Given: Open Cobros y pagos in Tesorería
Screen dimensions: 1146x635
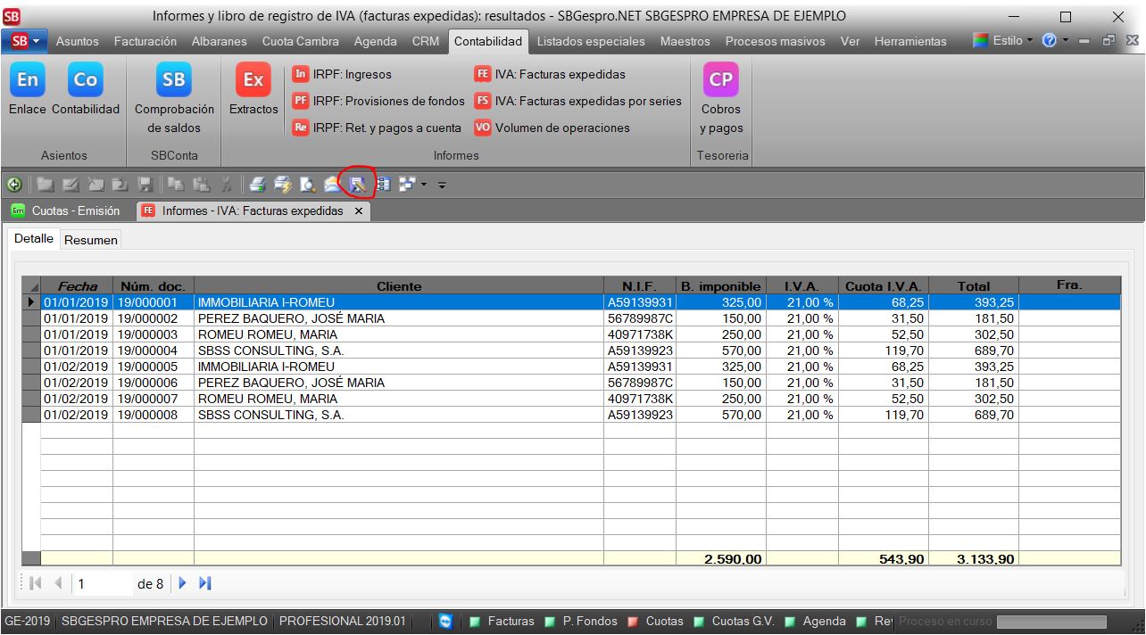Looking at the screenshot, I should 720,80.
